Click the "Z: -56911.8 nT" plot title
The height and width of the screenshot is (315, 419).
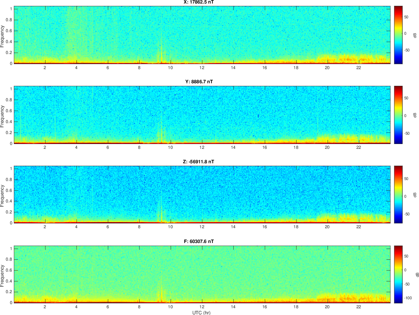pos(199,162)
